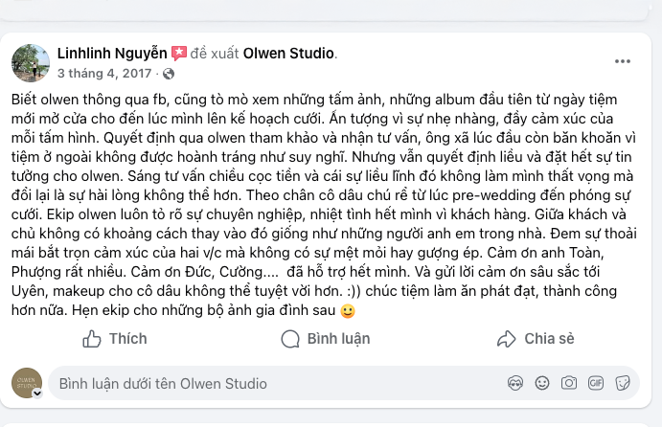The image size is (662, 427).
Task: Click the public globe privacy icon
Action: pos(170,73)
